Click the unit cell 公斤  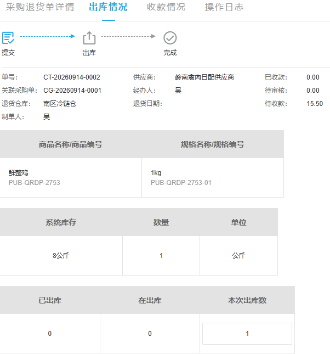(238, 255)
